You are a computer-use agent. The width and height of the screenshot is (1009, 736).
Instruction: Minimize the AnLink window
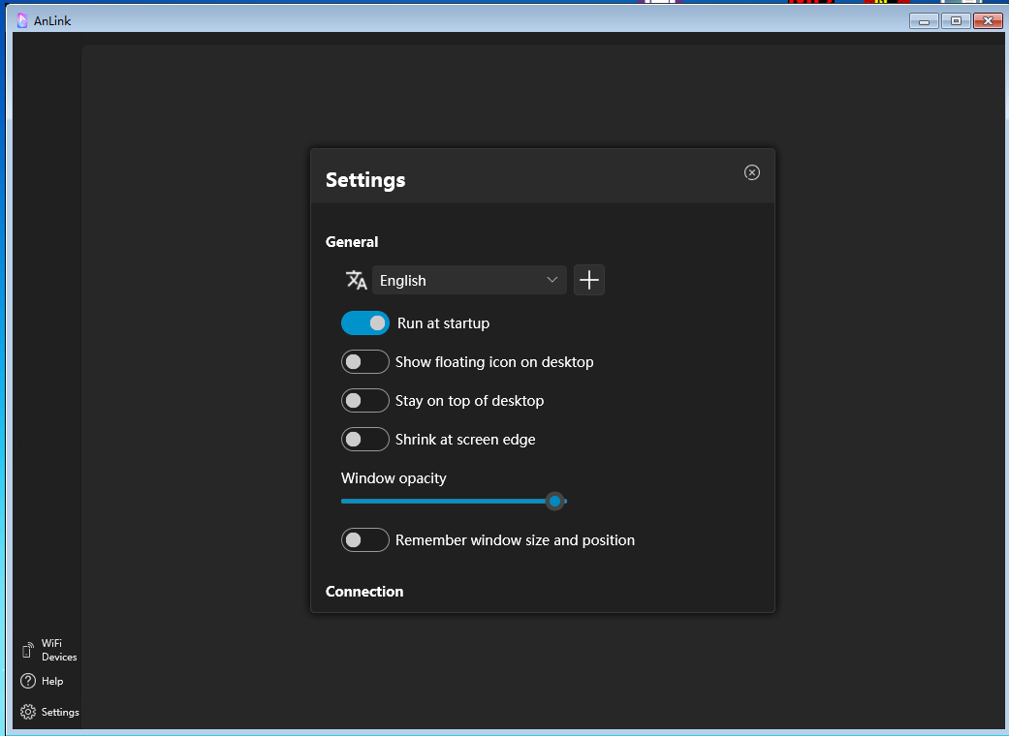pyautogui.click(x=924, y=20)
